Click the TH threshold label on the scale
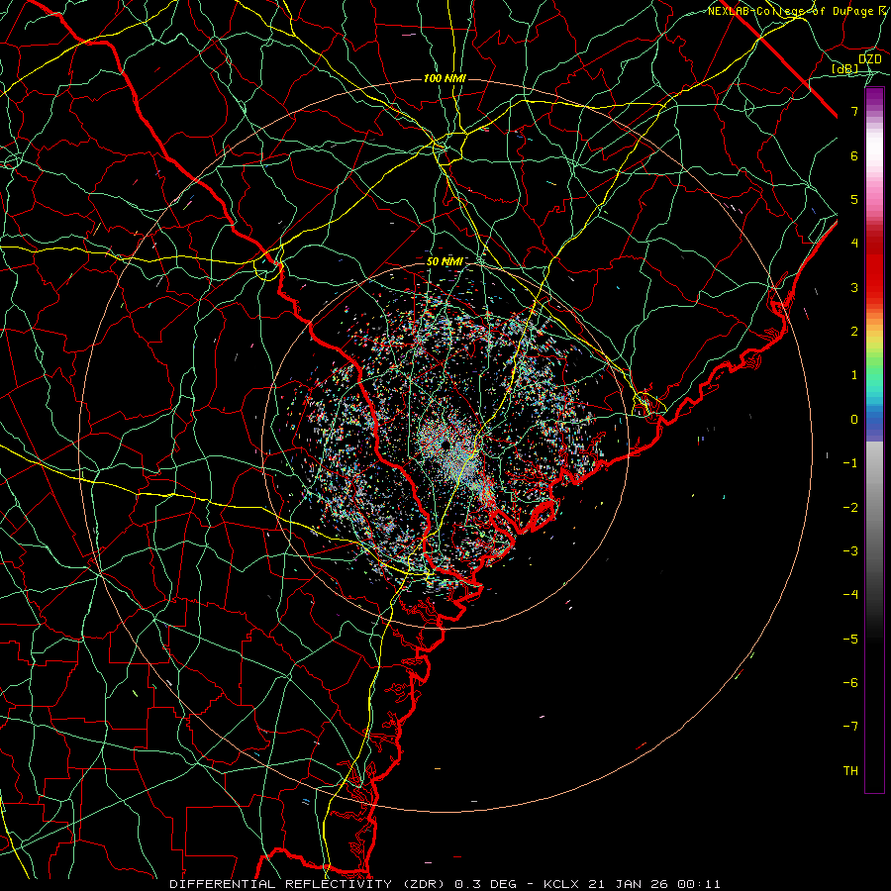Image resolution: width=891 pixels, height=891 pixels. click(x=850, y=771)
